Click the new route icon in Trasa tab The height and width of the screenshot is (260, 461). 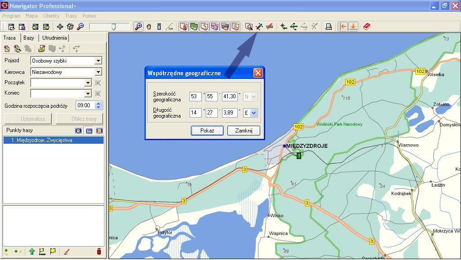7,49
